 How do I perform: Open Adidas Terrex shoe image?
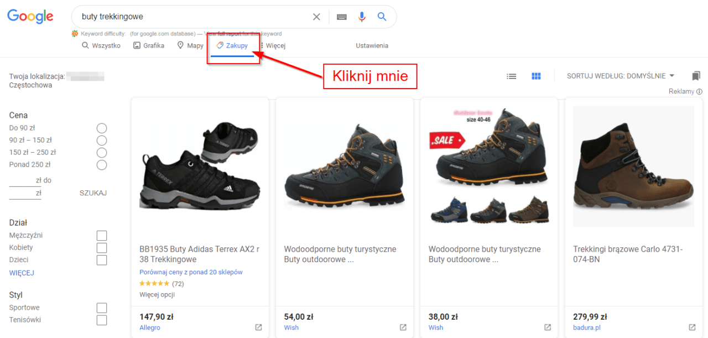coord(200,166)
